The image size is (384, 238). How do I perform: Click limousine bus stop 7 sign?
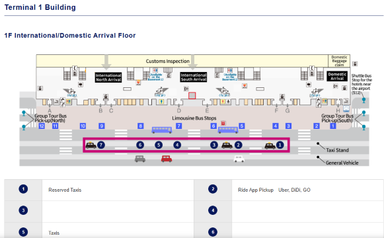(x=179, y=126)
